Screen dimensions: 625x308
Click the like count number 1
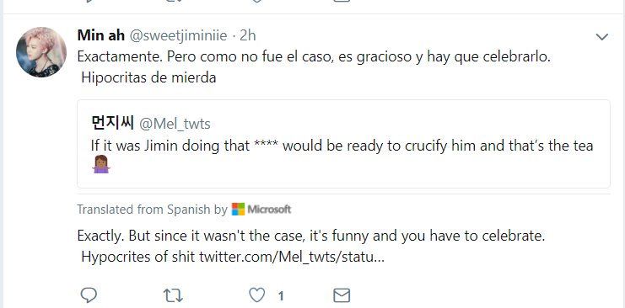(x=281, y=295)
